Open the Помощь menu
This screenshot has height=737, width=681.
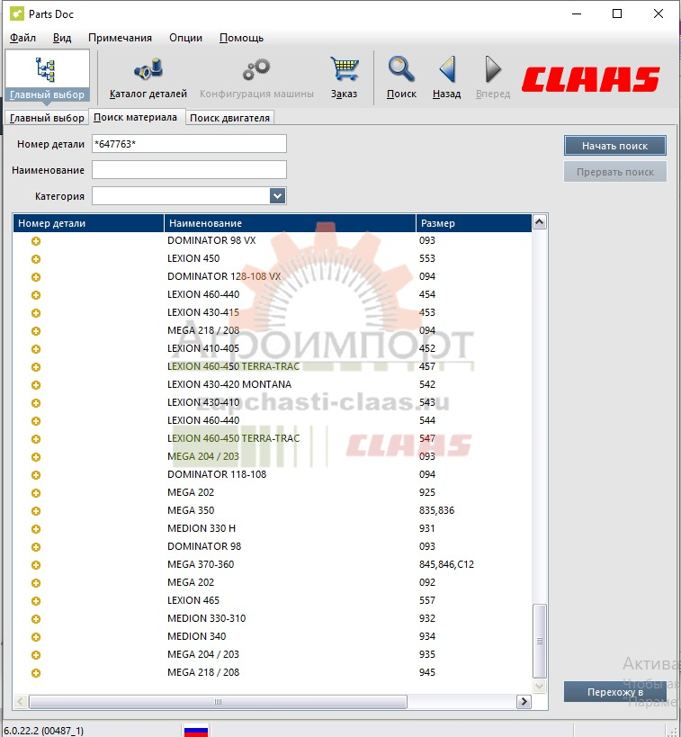[241, 38]
